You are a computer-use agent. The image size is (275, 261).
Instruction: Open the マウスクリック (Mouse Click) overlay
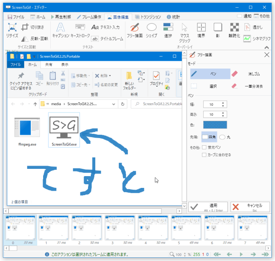pyautogui.click(x=185, y=31)
